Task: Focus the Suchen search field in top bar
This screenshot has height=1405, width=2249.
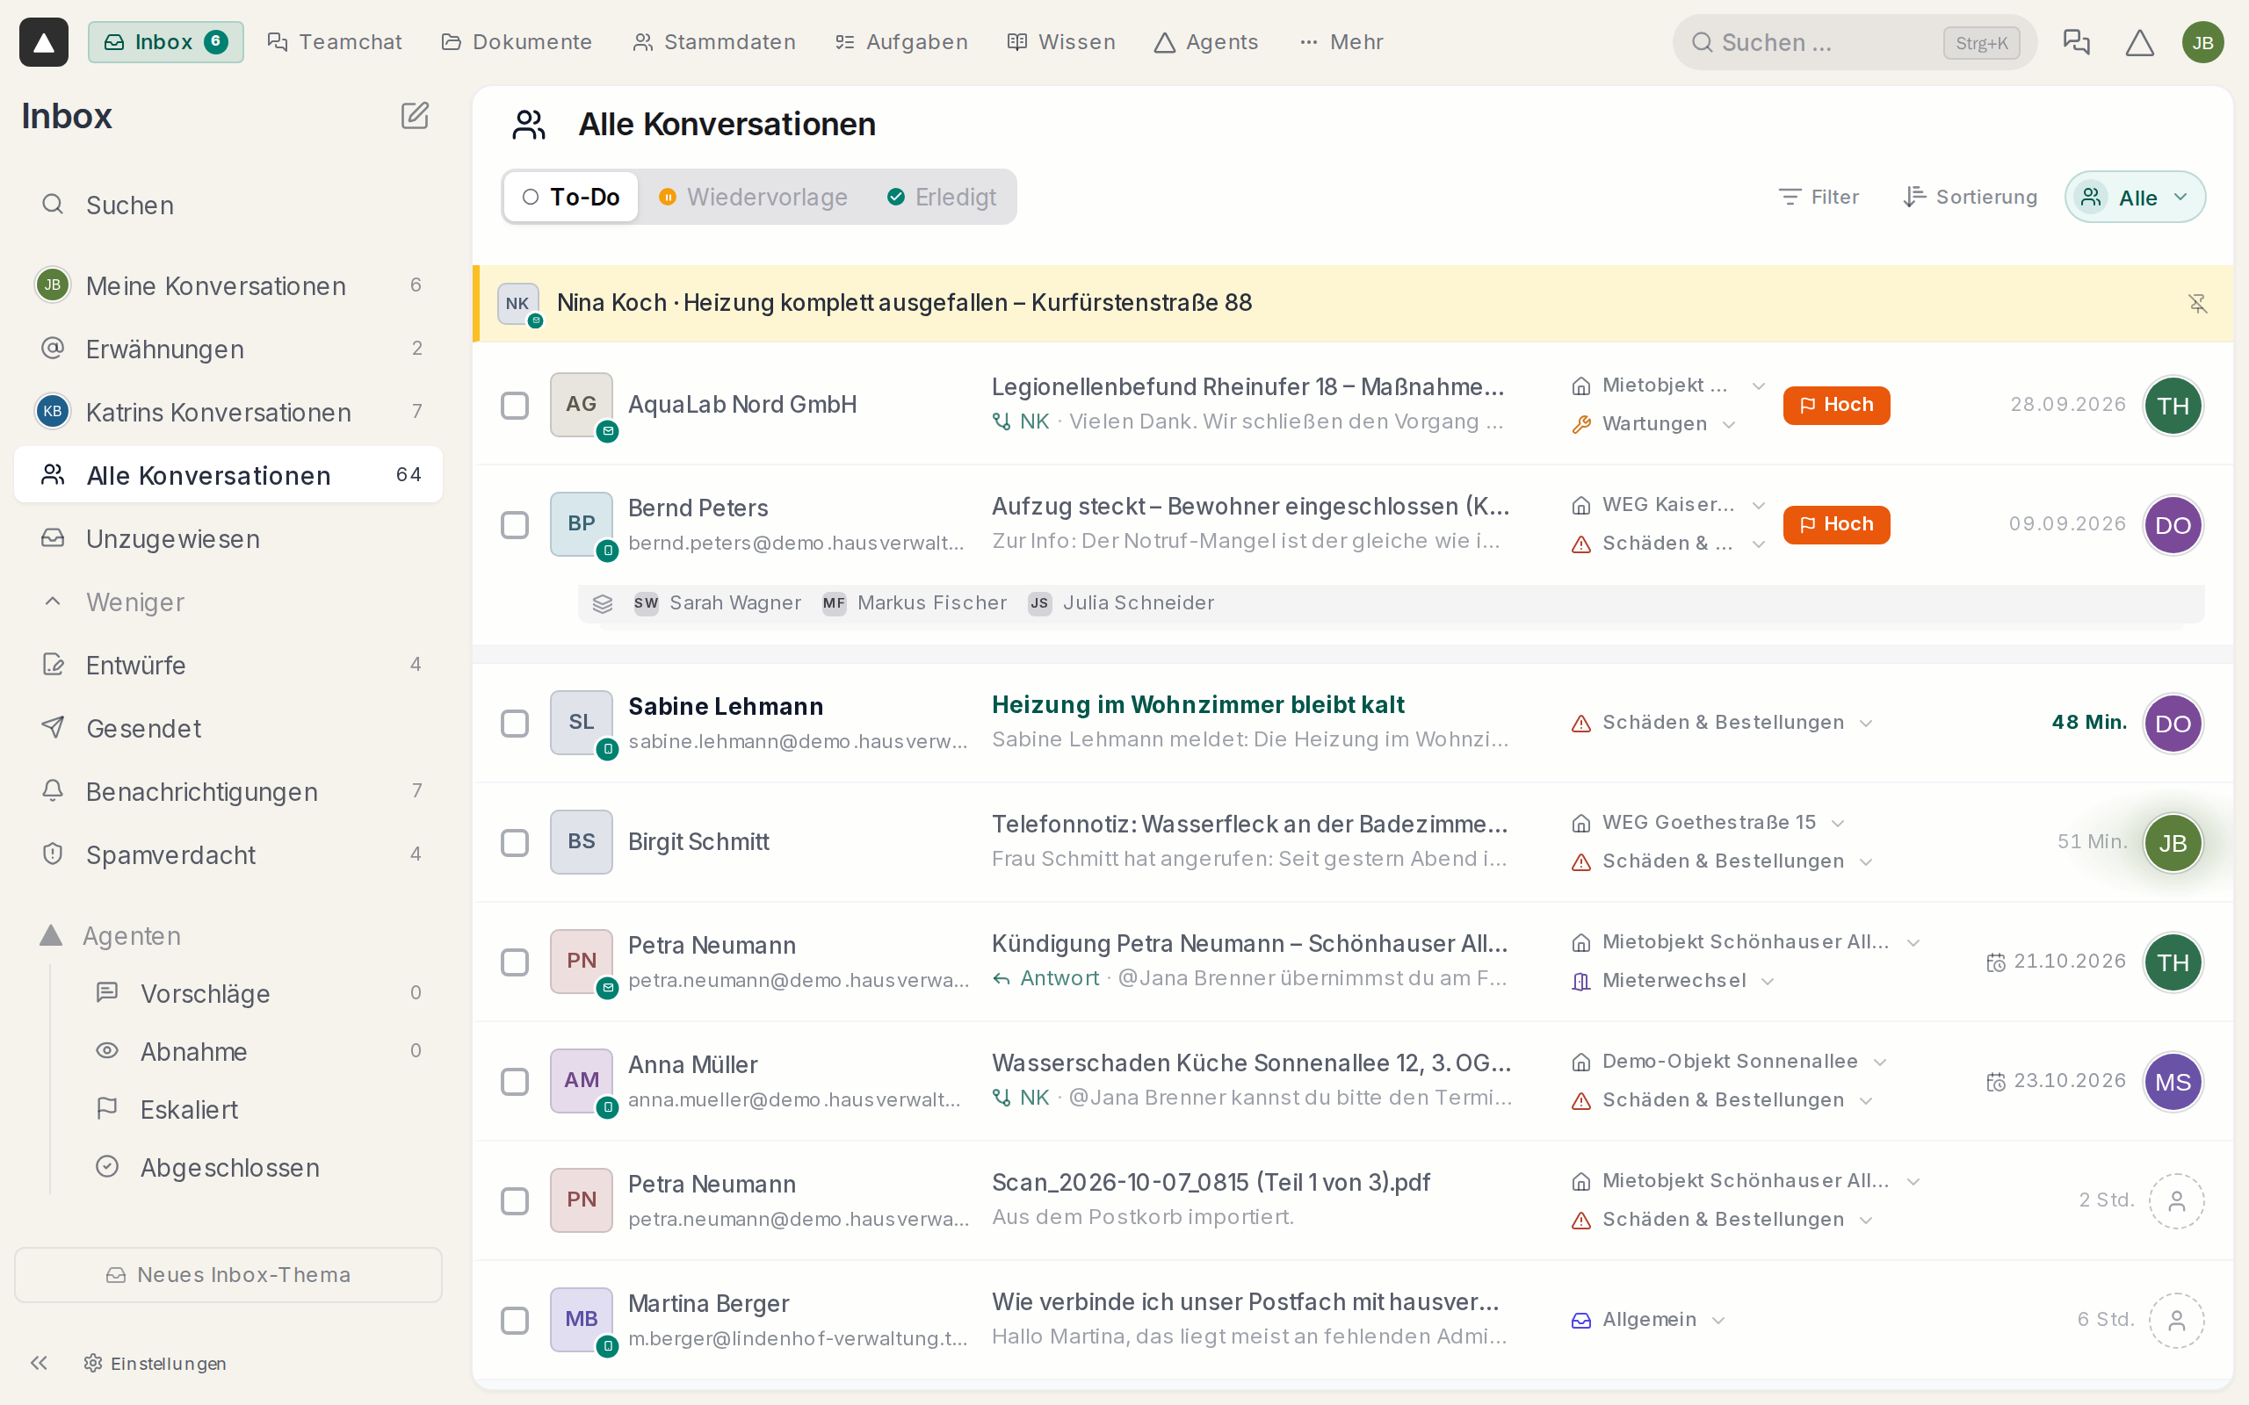Action: click(1854, 42)
